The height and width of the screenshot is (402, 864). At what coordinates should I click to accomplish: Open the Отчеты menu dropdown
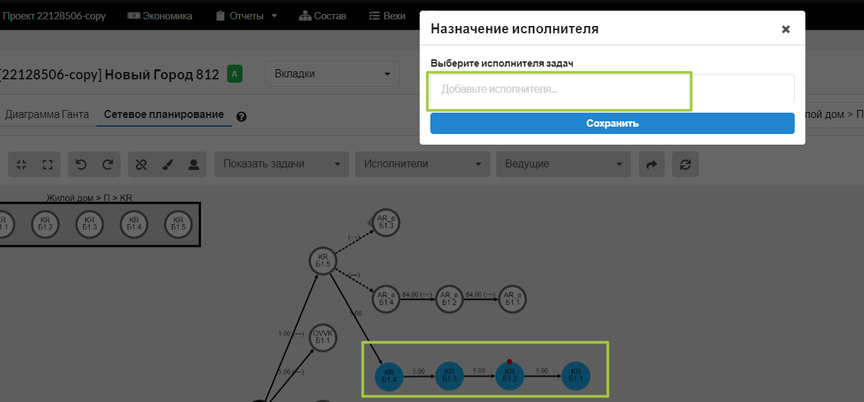pyautogui.click(x=246, y=16)
